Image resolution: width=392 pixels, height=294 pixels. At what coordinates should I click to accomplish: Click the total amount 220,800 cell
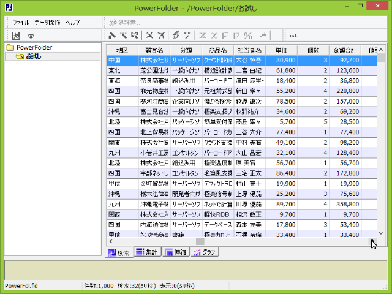click(x=345, y=91)
